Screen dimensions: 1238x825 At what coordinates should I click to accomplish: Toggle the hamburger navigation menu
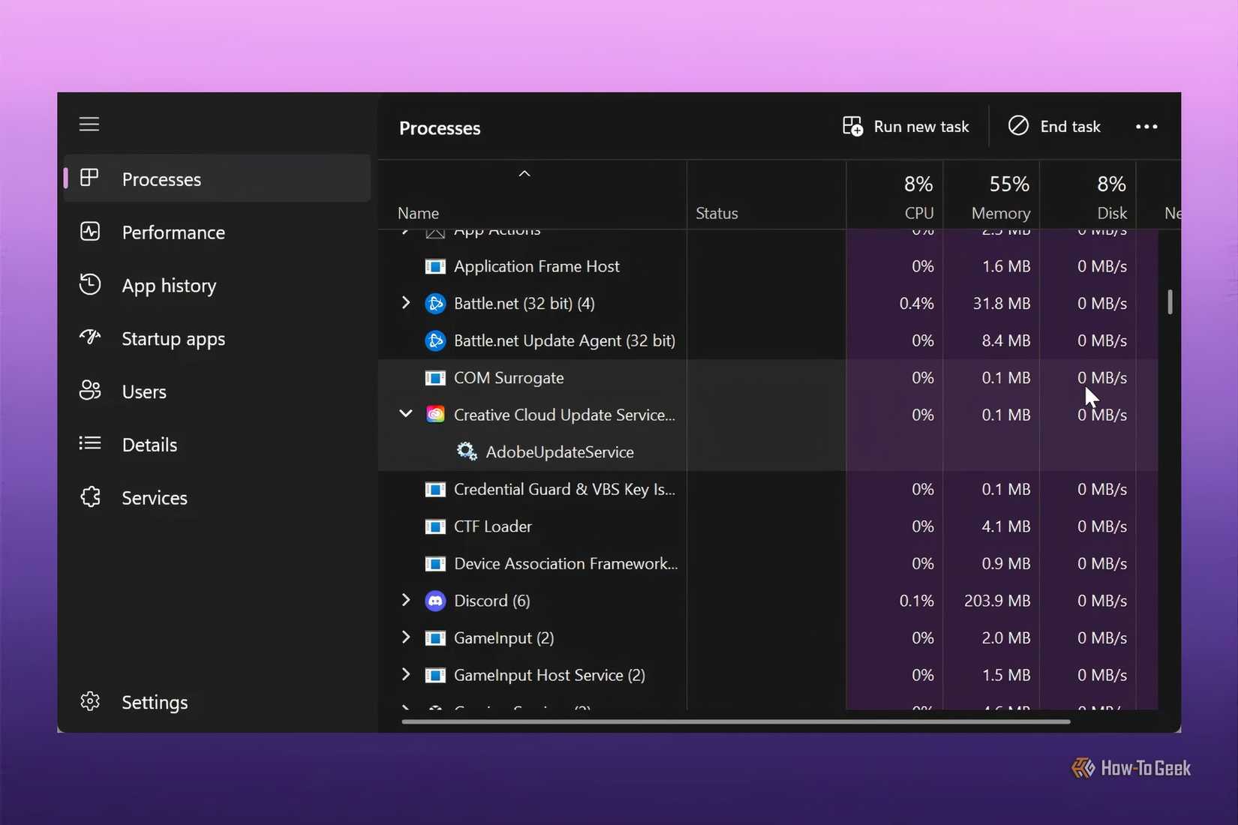[x=89, y=124]
